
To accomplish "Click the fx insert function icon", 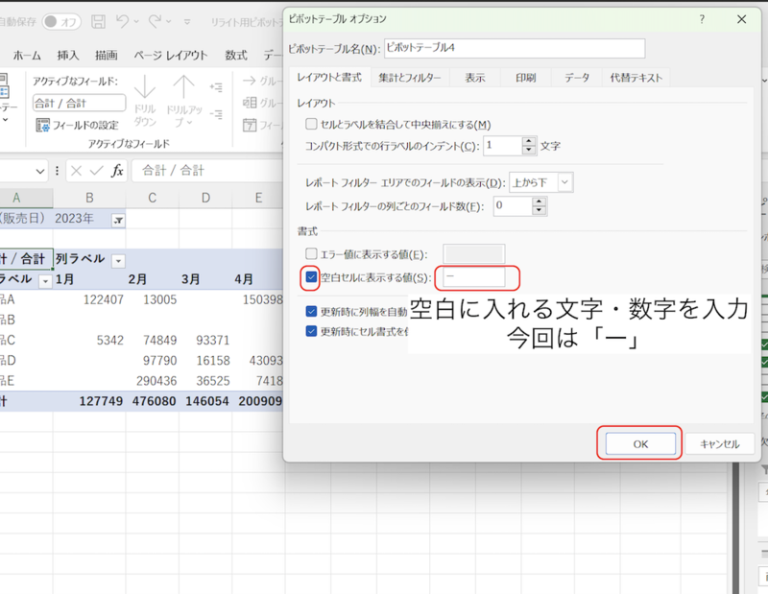I will point(116,170).
